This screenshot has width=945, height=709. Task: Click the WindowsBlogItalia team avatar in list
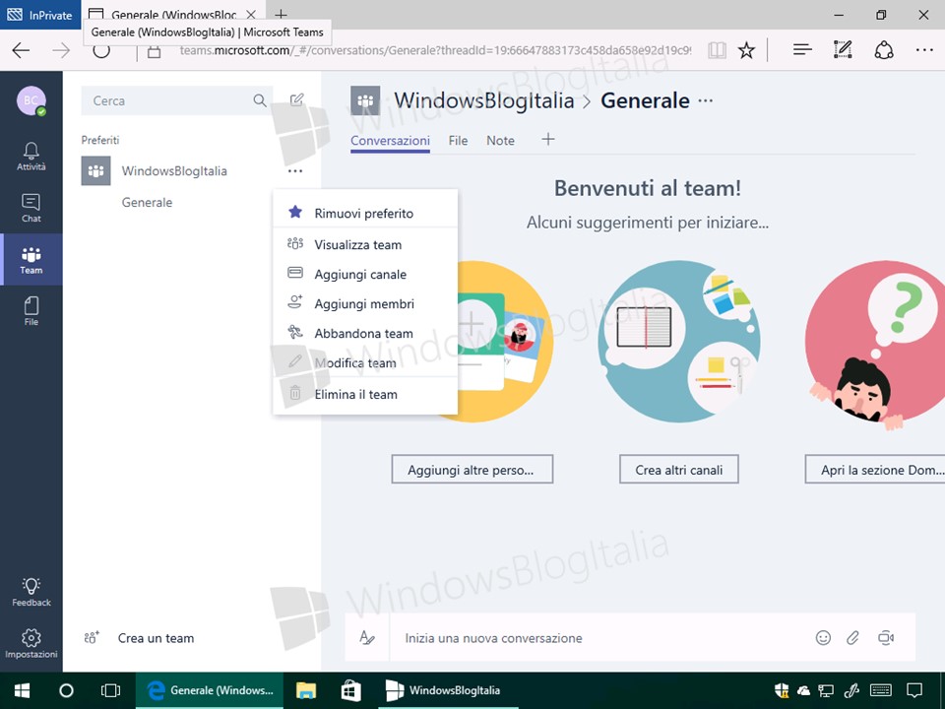(x=95, y=170)
